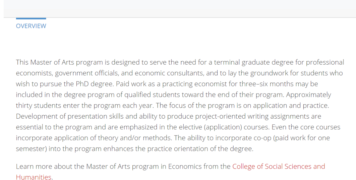356x180 pixels.
Task: Click the word Economics in last paragraph
Action: click(185, 166)
